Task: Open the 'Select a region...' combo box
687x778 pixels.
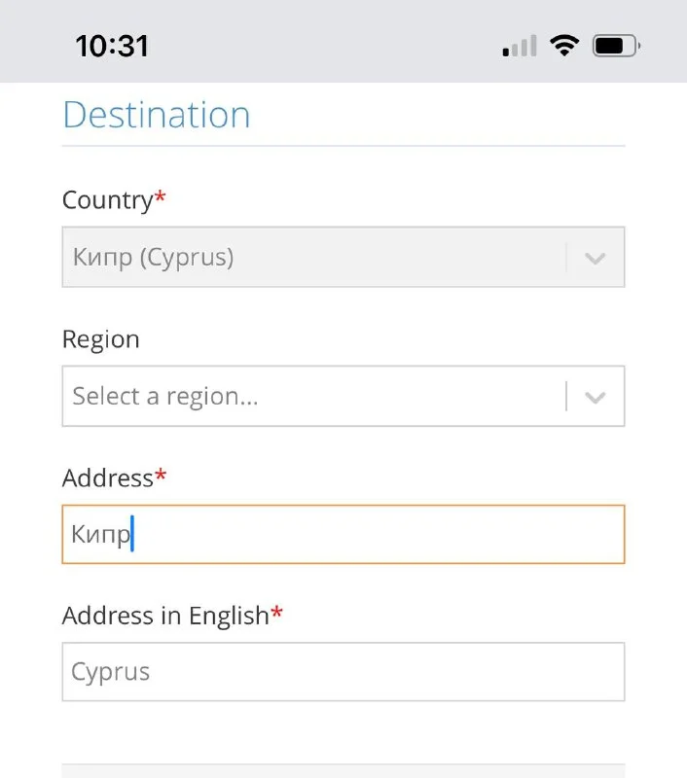Action: point(311,396)
